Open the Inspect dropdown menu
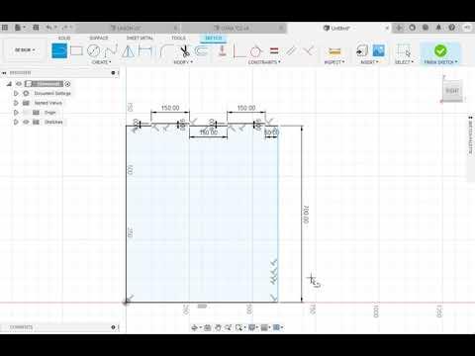 (334, 62)
